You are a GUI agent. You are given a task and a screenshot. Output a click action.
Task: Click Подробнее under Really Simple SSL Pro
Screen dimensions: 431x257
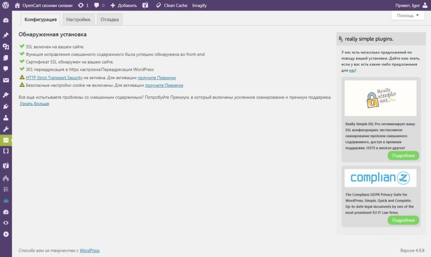click(403, 155)
